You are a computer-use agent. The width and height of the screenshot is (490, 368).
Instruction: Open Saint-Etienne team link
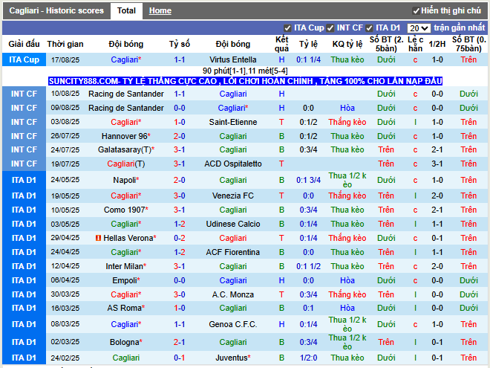click(233, 122)
